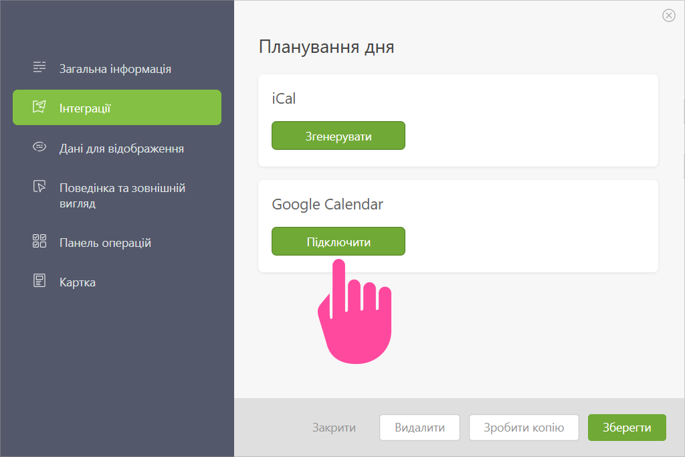Click the iCal card title
The image size is (685, 457).
pyautogui.click(x=284, y=98)
